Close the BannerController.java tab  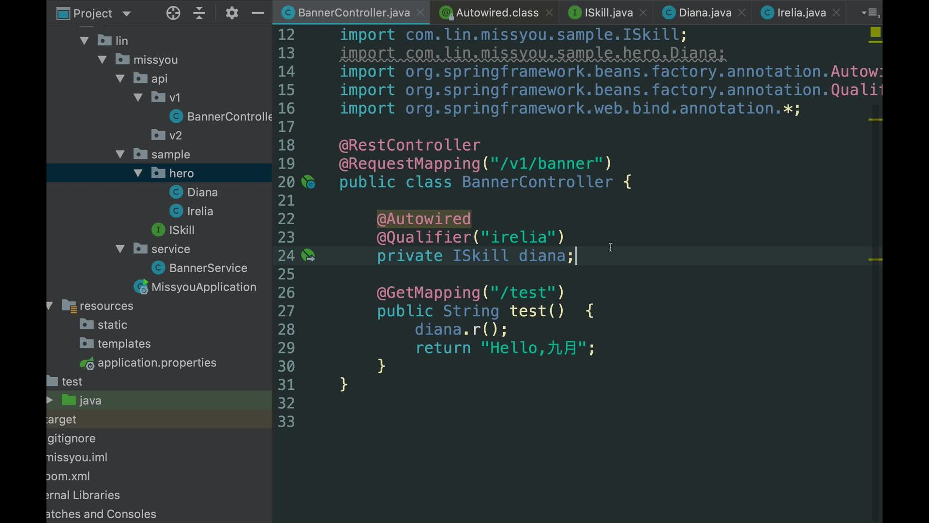tap(421, 13)
